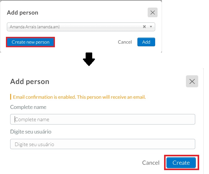
Task: Focus the Complete name input field
Action: [x=103, y=119]
